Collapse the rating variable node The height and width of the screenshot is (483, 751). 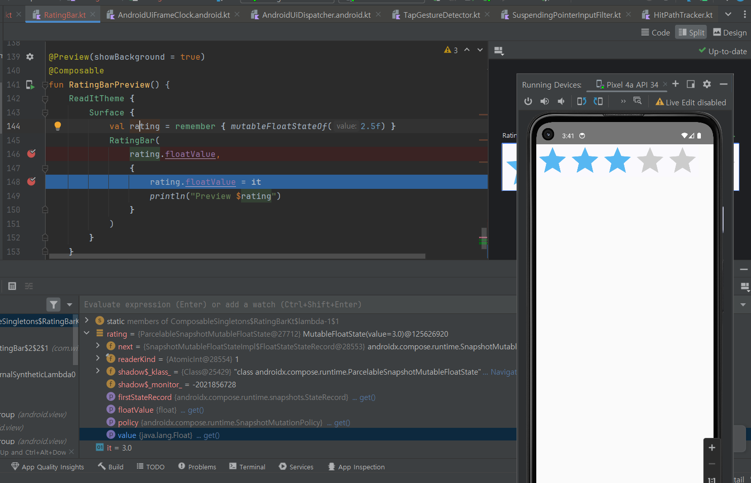87,333
